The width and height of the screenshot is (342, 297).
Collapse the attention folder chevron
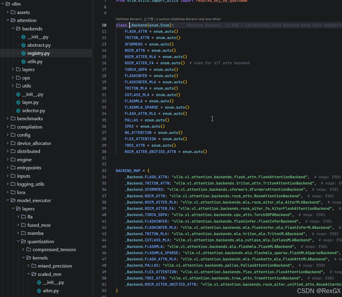[8, 20]
